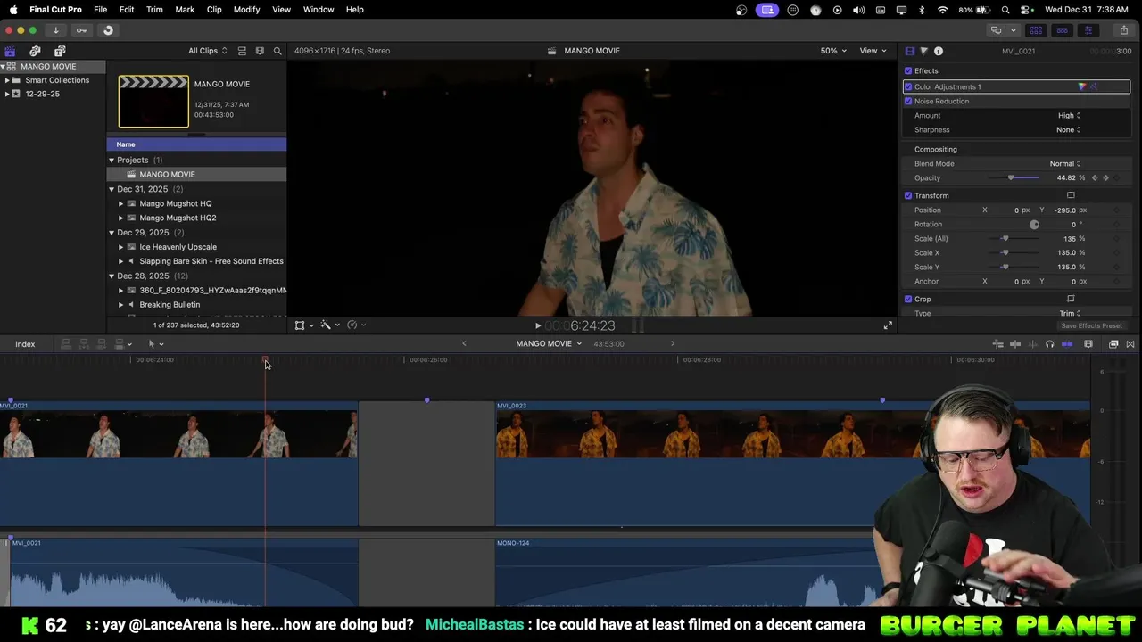This screenshot has width=1142, height=642.
Task: Open the Info inspector icon
Action: 939,51
